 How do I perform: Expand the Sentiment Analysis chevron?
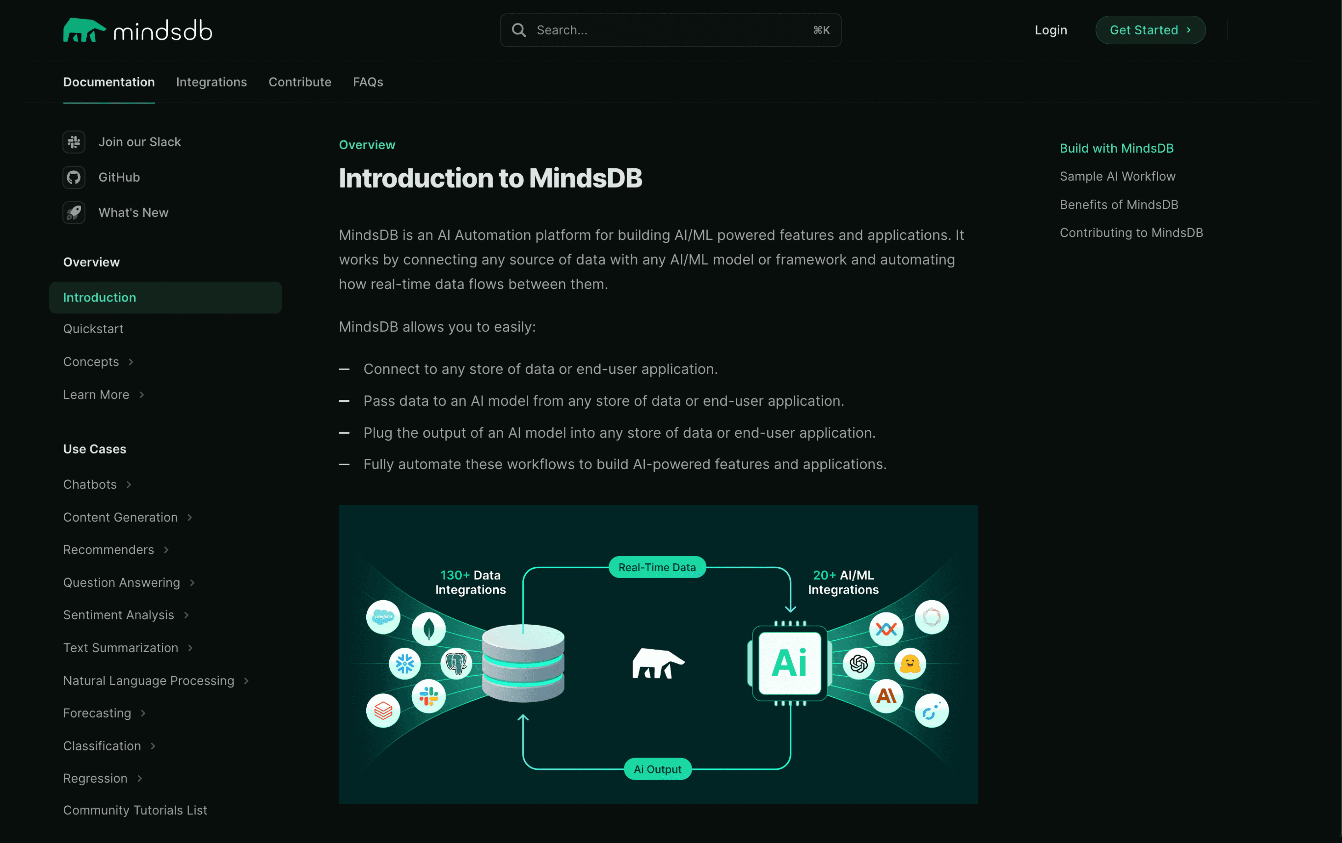[186, 615]
